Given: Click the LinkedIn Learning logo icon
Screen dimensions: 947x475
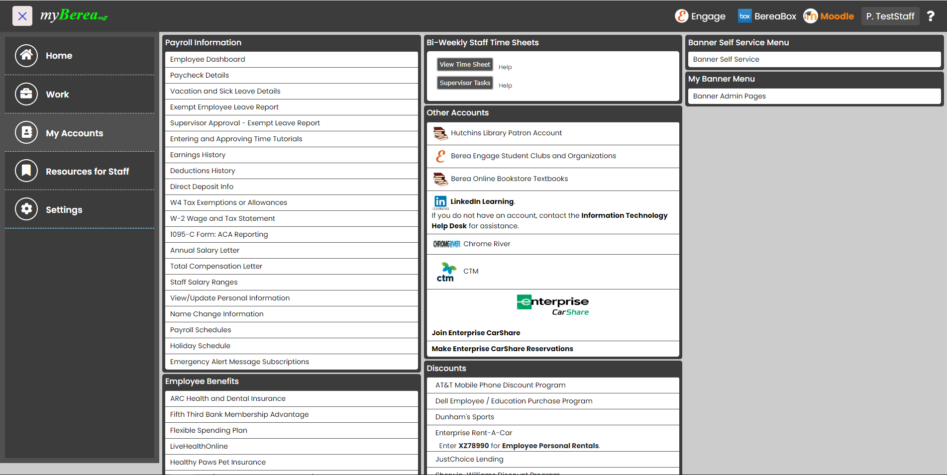Looking at the screenshot, I should click(x=440, y=201).
